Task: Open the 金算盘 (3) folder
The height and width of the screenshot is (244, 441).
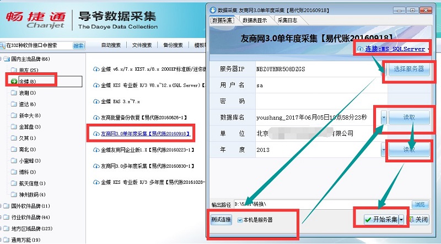Action: point(30,127)
